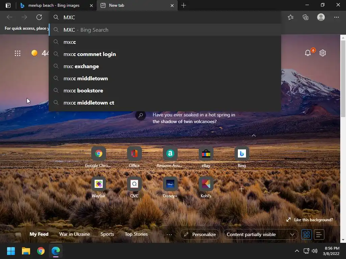The image size is (346, 259).
Task: Click the page vertical scrollbar thumb
Action: [343, 79]
